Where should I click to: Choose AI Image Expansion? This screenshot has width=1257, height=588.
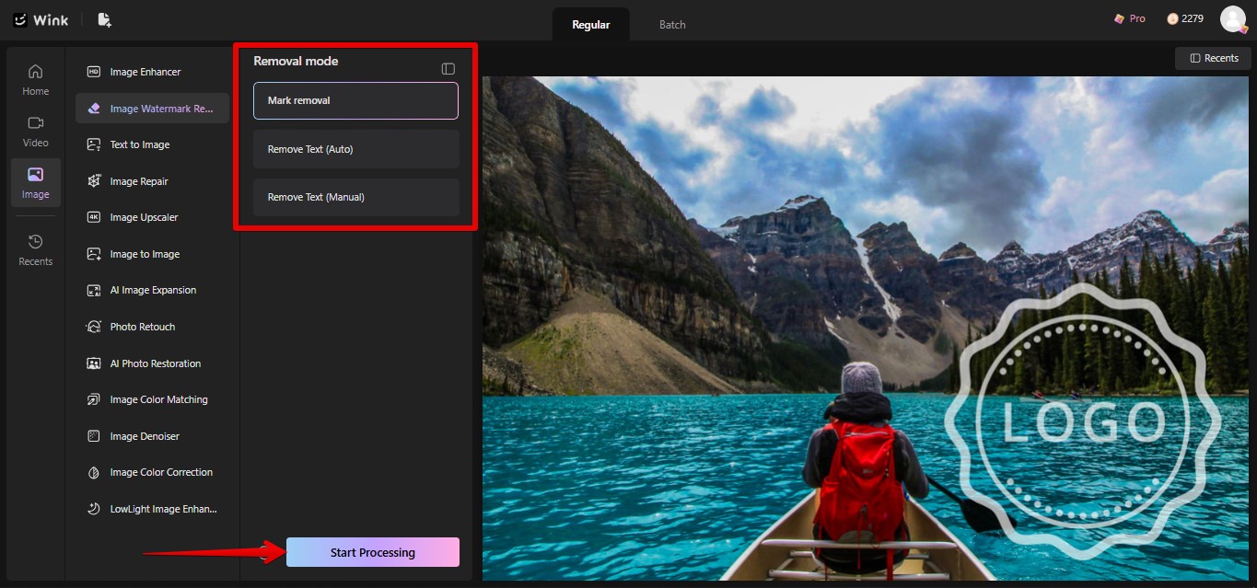[x=152, y=290]
